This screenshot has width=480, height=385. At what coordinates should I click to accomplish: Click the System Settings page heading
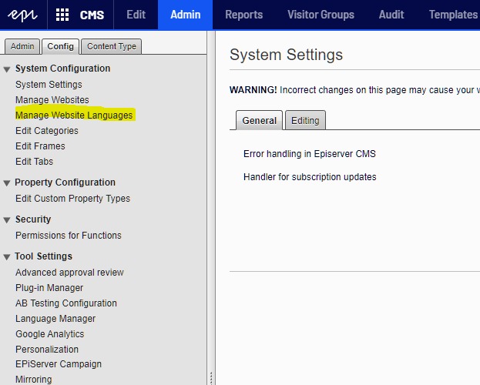click(x=286, y=55)
